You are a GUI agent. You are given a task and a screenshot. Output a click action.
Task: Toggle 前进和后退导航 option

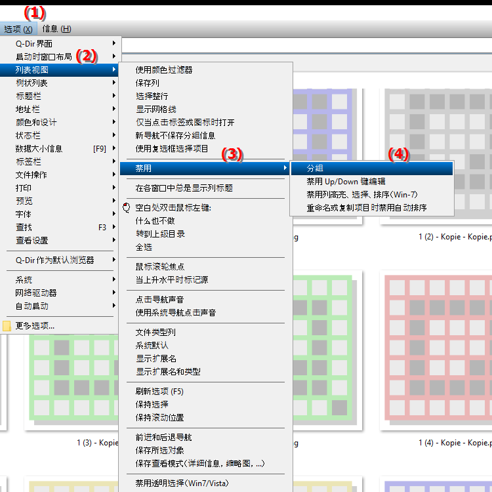coord(205,437)
